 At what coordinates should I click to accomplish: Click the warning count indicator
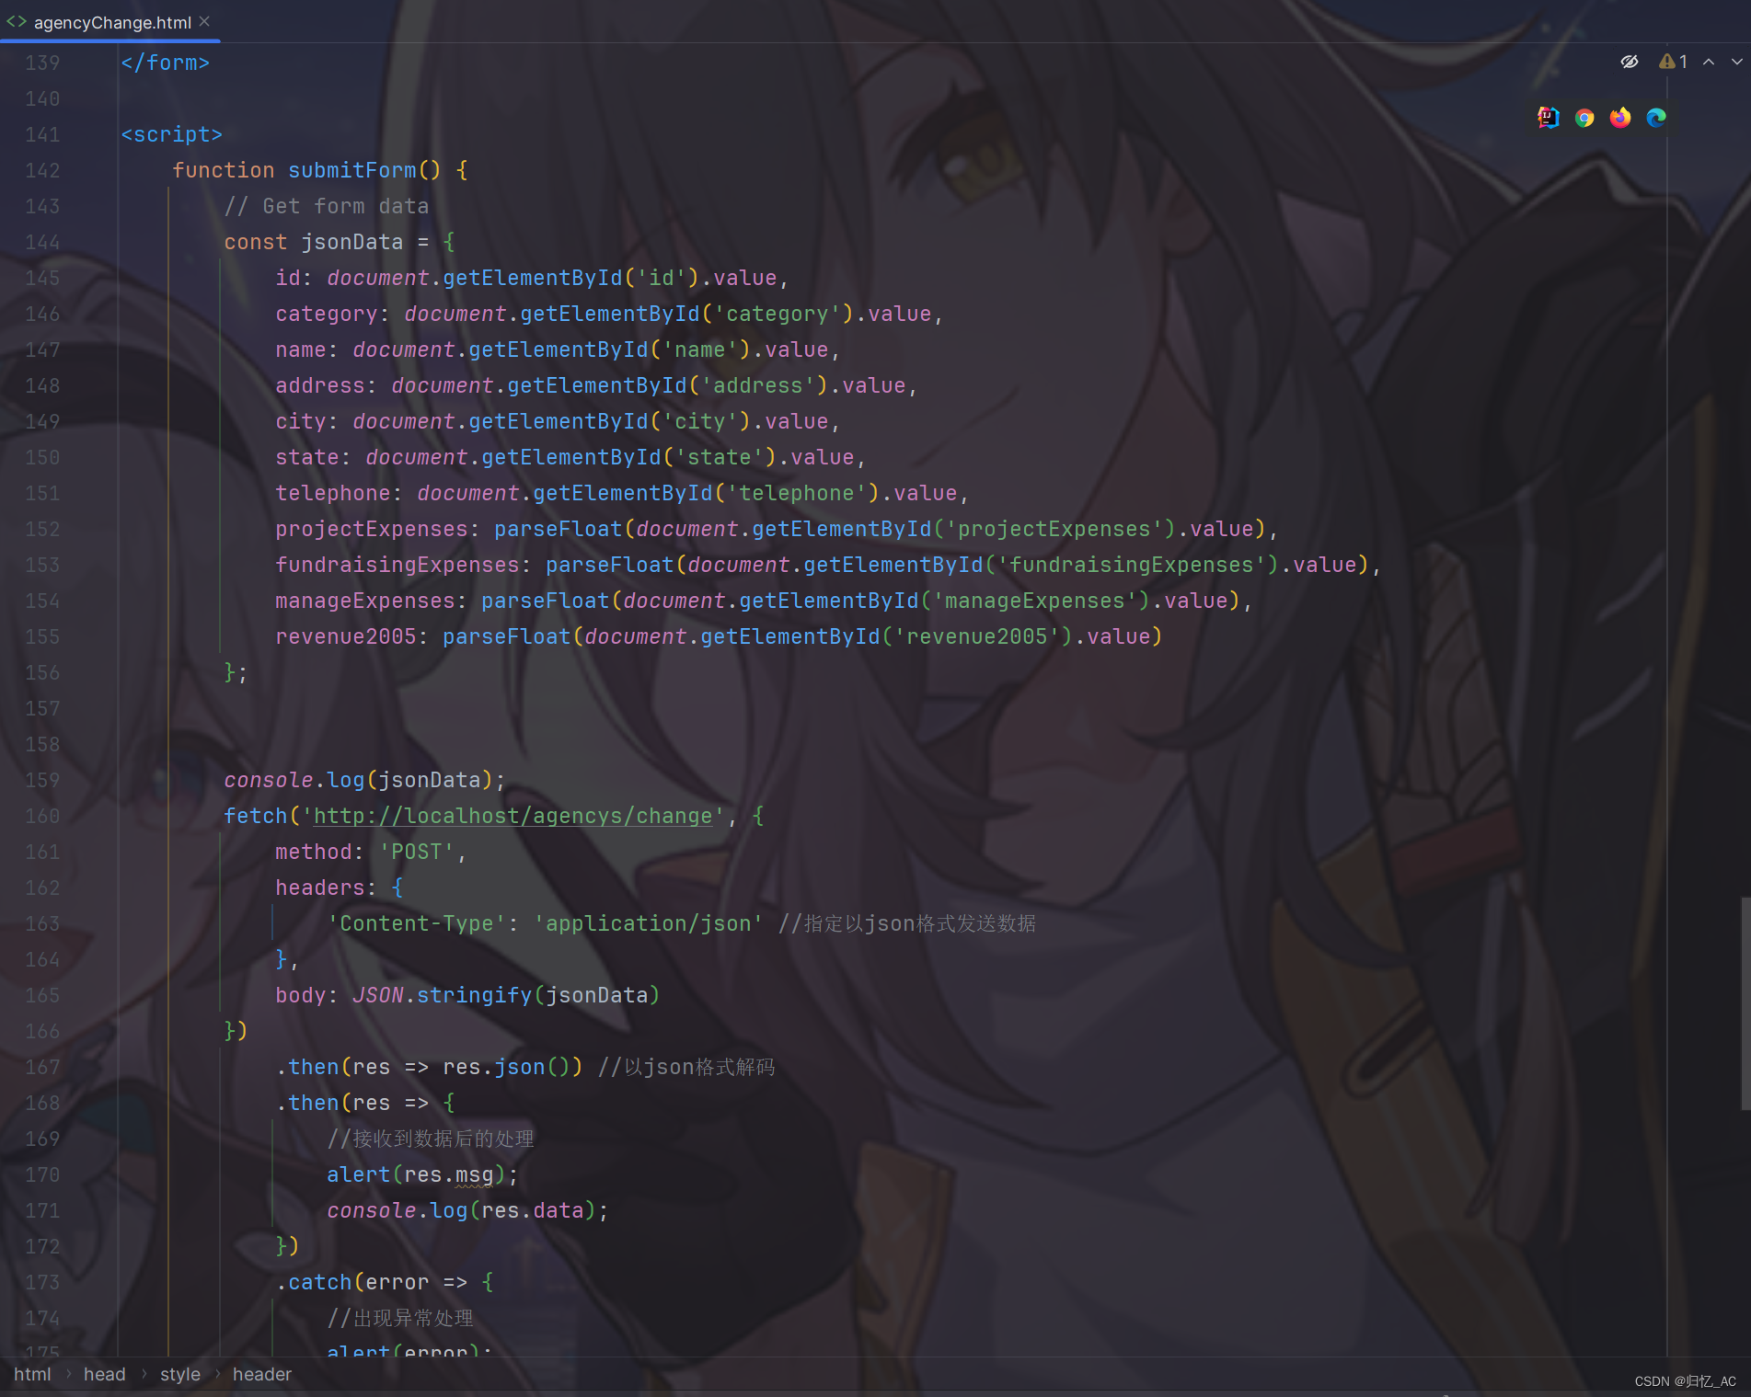pyautogui.click(x=1673, y=62)
